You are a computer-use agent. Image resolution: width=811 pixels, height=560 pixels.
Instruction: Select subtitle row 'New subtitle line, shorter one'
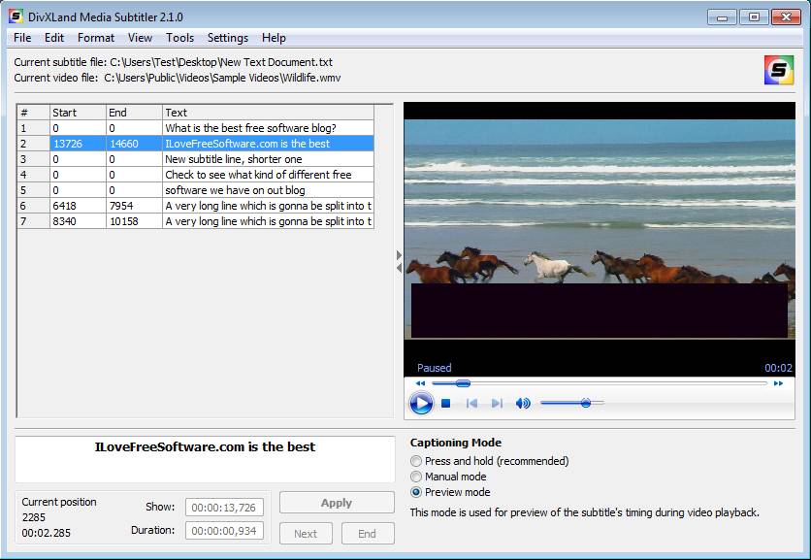click(233, 159)
